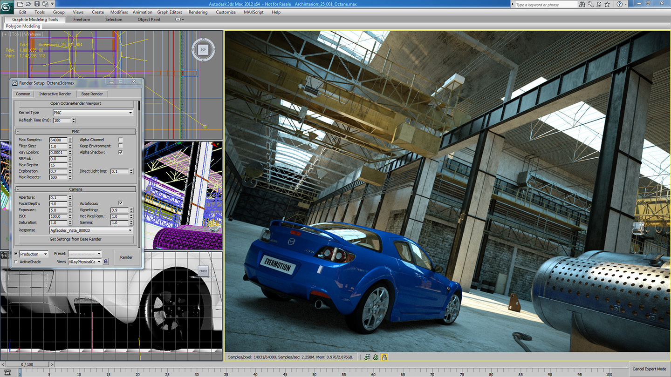Click the yellow lock icon in Octane status bar

pos(384,357)
